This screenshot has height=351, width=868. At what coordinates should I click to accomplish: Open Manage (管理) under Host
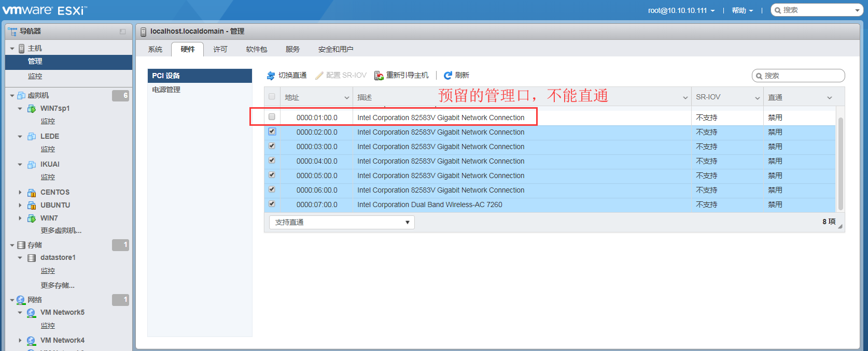(68, 62)
